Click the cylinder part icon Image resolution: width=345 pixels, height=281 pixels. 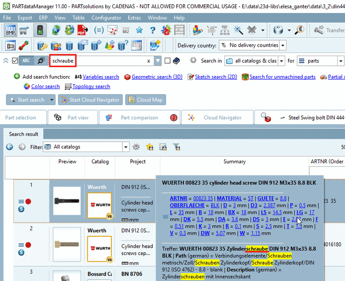click(278, 30)
